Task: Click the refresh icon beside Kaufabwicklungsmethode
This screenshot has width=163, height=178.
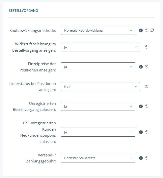Action: tap(152, 30)
